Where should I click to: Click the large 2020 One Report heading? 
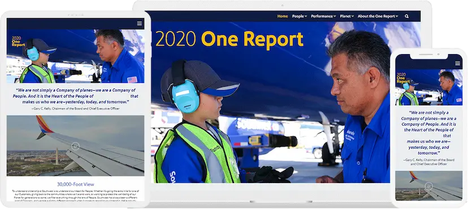pos(229,39)
